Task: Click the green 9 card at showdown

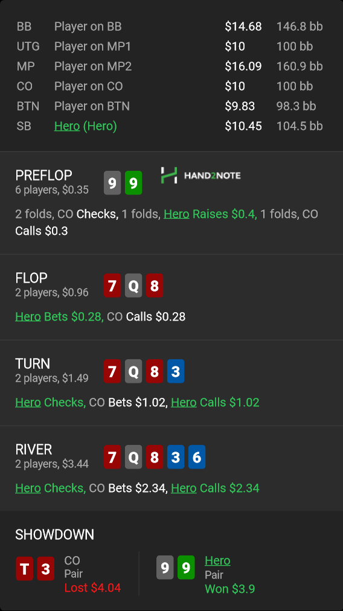Action: pos(186,568)
